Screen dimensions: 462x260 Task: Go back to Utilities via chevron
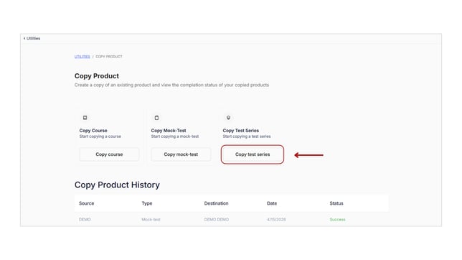[32, 38]
